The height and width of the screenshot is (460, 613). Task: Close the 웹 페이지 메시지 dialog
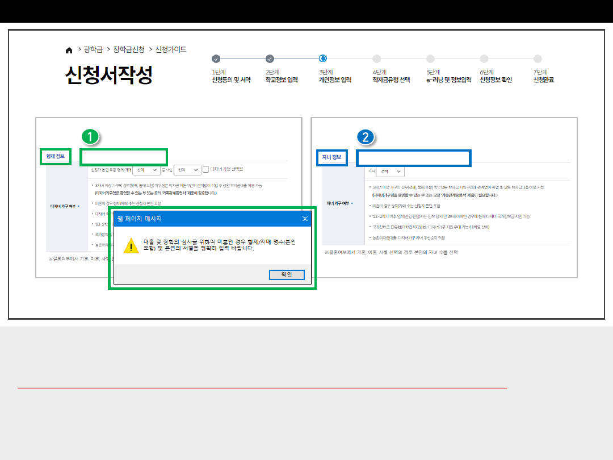click(x=305, y=219)
